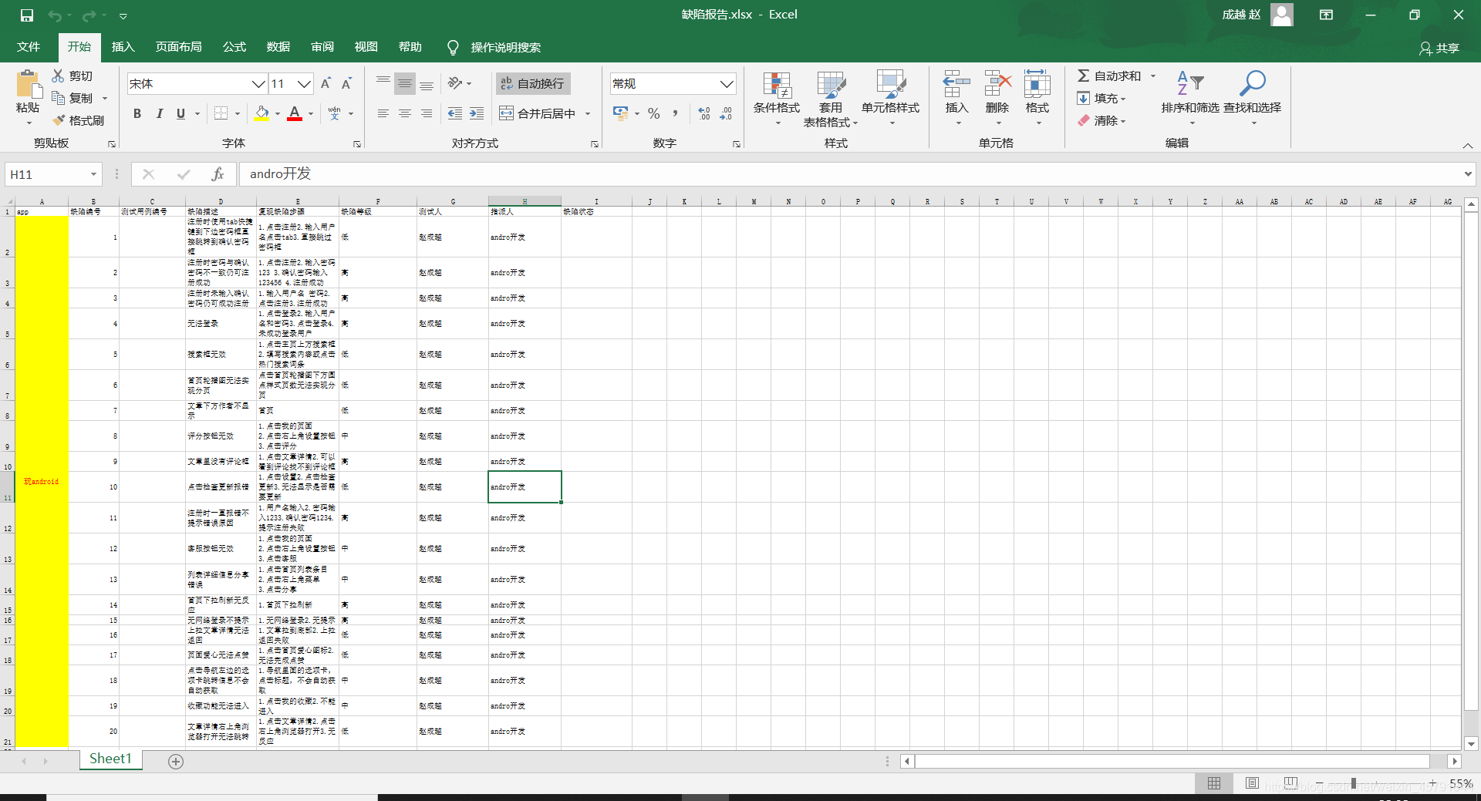
Task: Click the formula bar input showing andro开发
Action: (x=850, y=174)
